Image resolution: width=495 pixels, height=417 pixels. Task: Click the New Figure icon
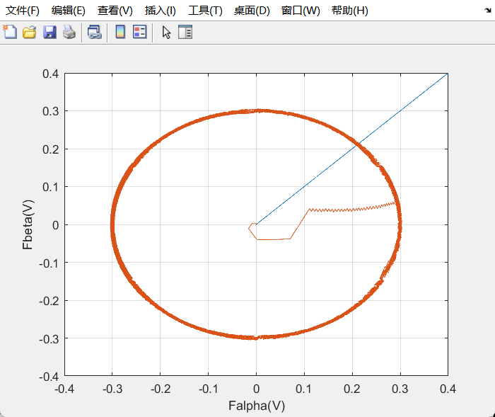(10, 32)
